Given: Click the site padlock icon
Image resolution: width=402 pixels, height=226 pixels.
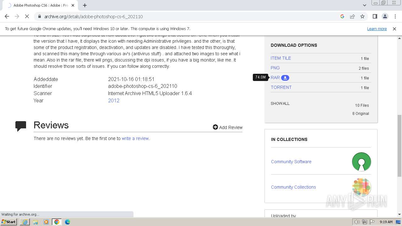Looking at the screenshot, I should 39,16.
